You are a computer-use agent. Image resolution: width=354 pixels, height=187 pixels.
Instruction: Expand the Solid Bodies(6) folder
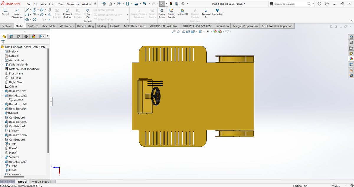click(x=2, y=65)
